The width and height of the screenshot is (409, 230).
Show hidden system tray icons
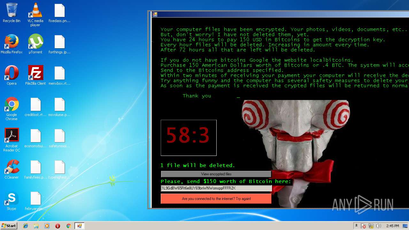[356, 226]
